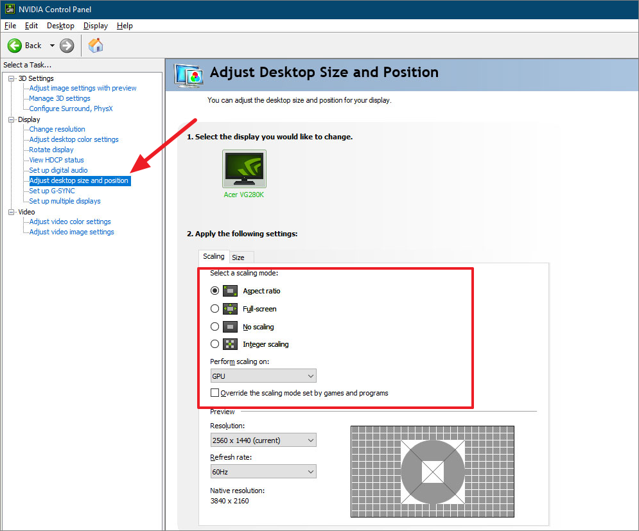Collapse the 3D Settings tree section
The image size is (639, 531).
tap(10, 78)
